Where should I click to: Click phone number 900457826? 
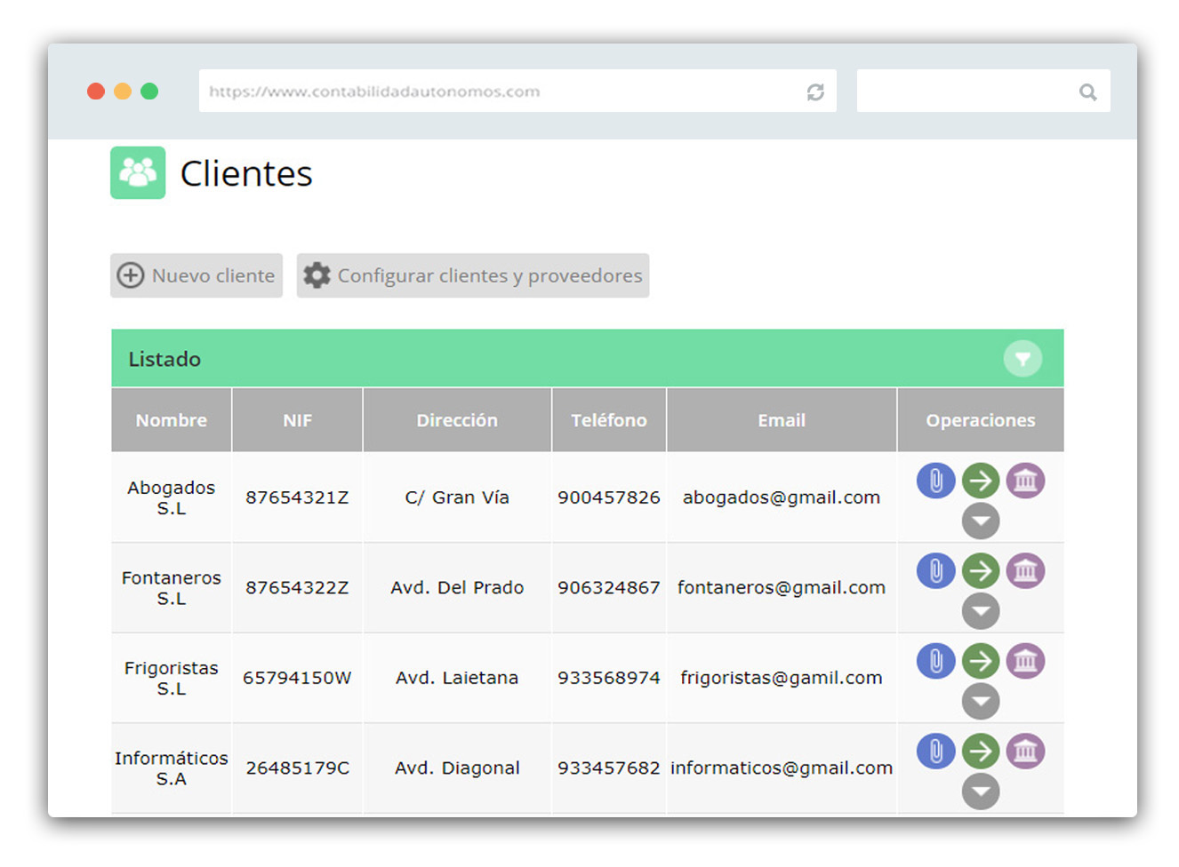pyautogui.click(x=609, y=497)
